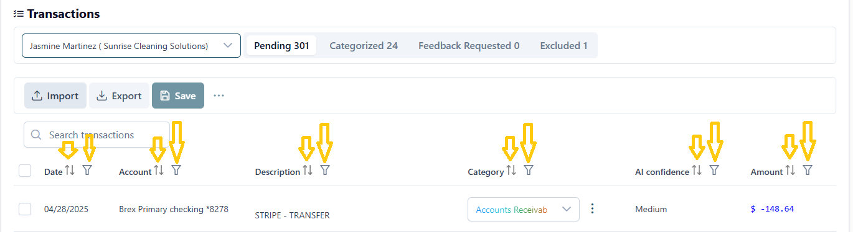Open the Date column filter
Image resolution: width=853 pixels, height=232 pixels.
[x=87, y=170]
